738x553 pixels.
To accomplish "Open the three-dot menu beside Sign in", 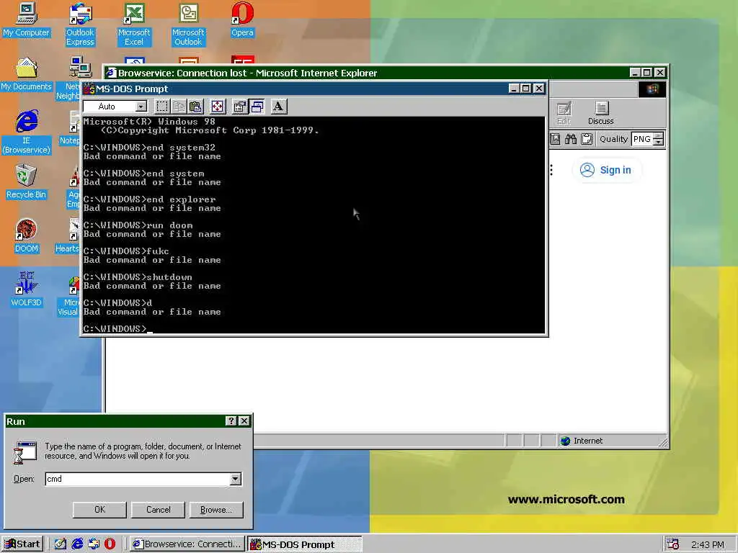I will pos(551,170).
